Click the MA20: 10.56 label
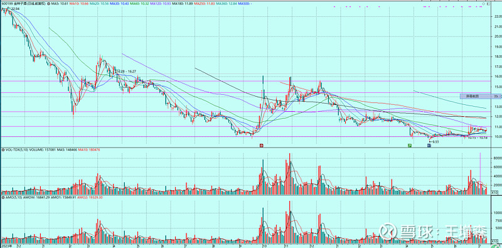 [99, 4]
